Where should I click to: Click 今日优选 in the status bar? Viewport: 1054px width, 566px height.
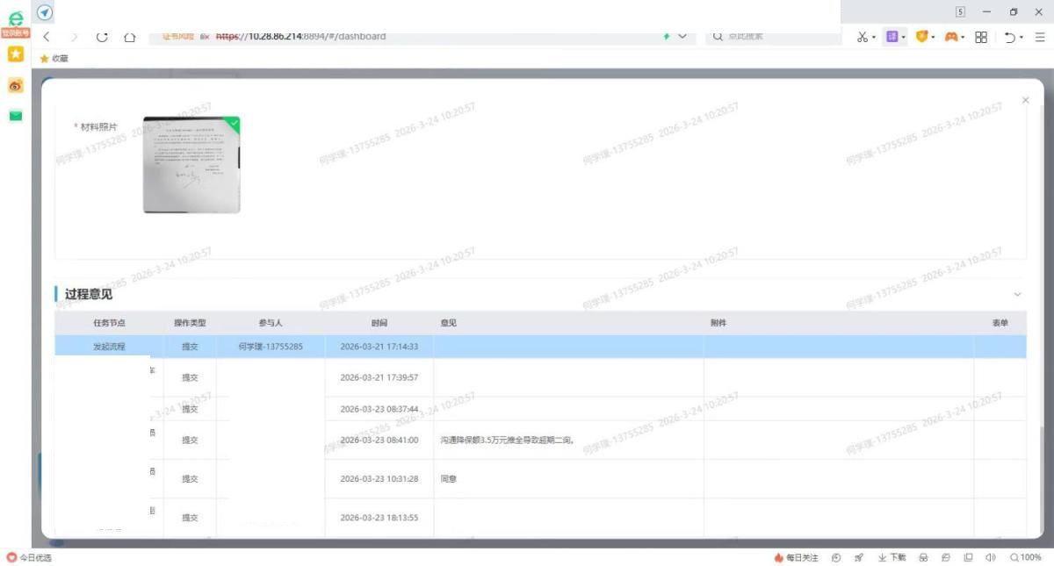(x=29, y=558)
